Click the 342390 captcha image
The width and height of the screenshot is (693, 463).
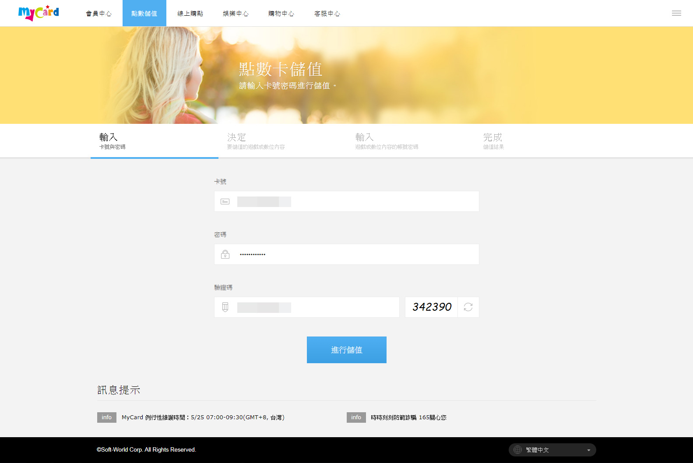coord(432,307)
